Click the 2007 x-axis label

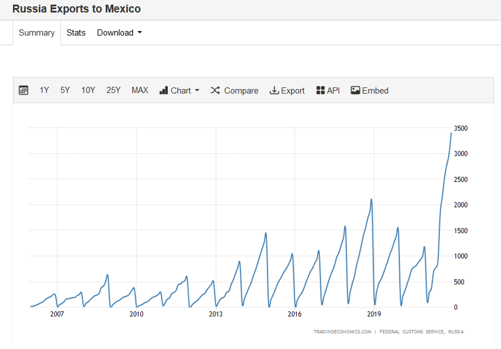click(x=57, y=314)
